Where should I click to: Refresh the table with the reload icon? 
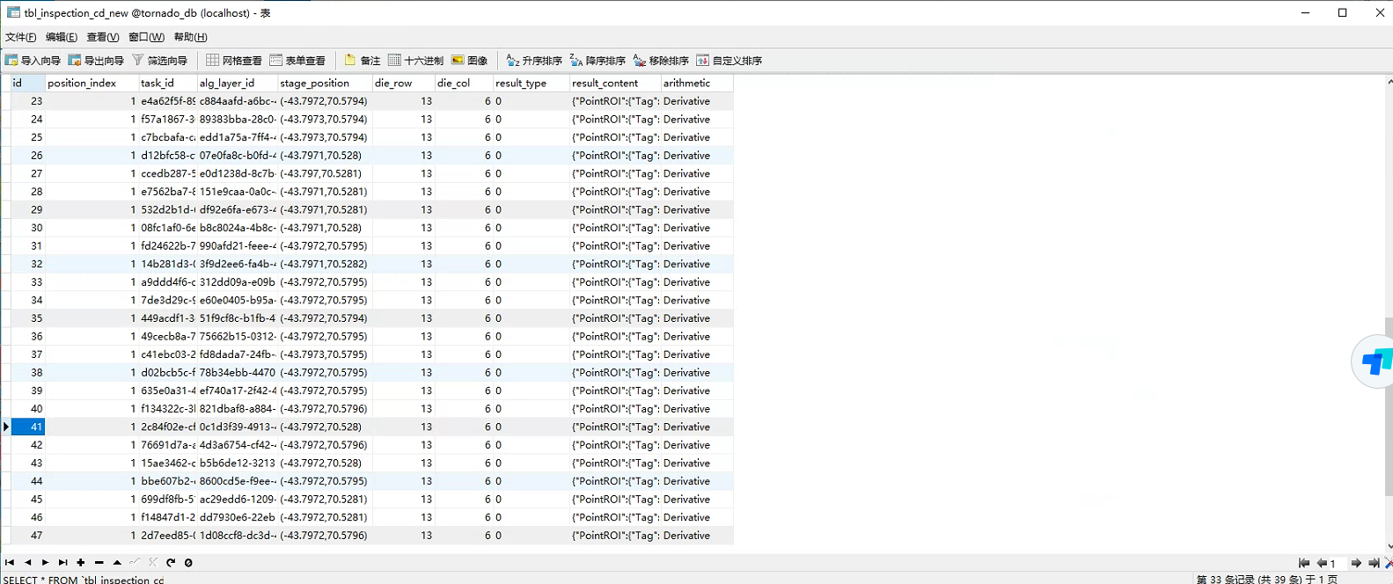(171, 563)
